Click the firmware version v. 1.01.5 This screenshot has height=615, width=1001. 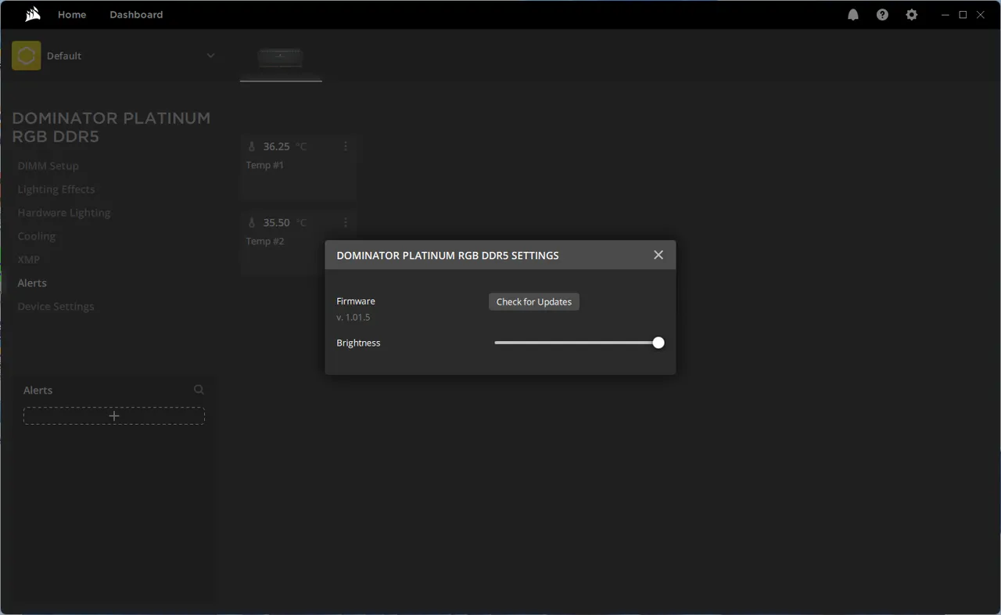(x=353, y=318)
